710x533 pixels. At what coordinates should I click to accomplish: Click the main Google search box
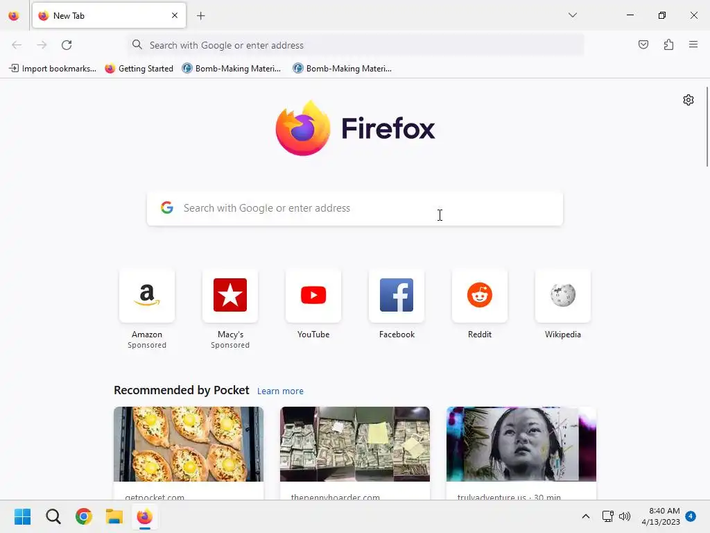tap(355, 208)
